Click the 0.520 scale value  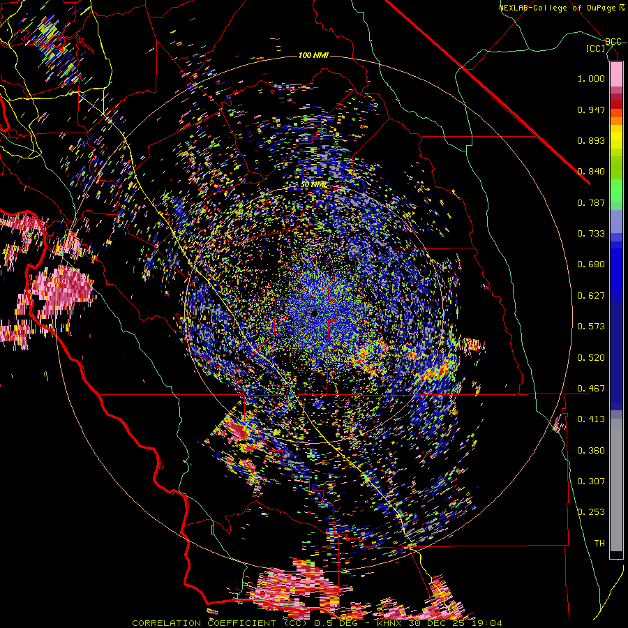(x=591, y=358)
